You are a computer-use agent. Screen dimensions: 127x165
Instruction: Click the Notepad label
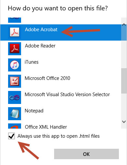coord(34,111)
